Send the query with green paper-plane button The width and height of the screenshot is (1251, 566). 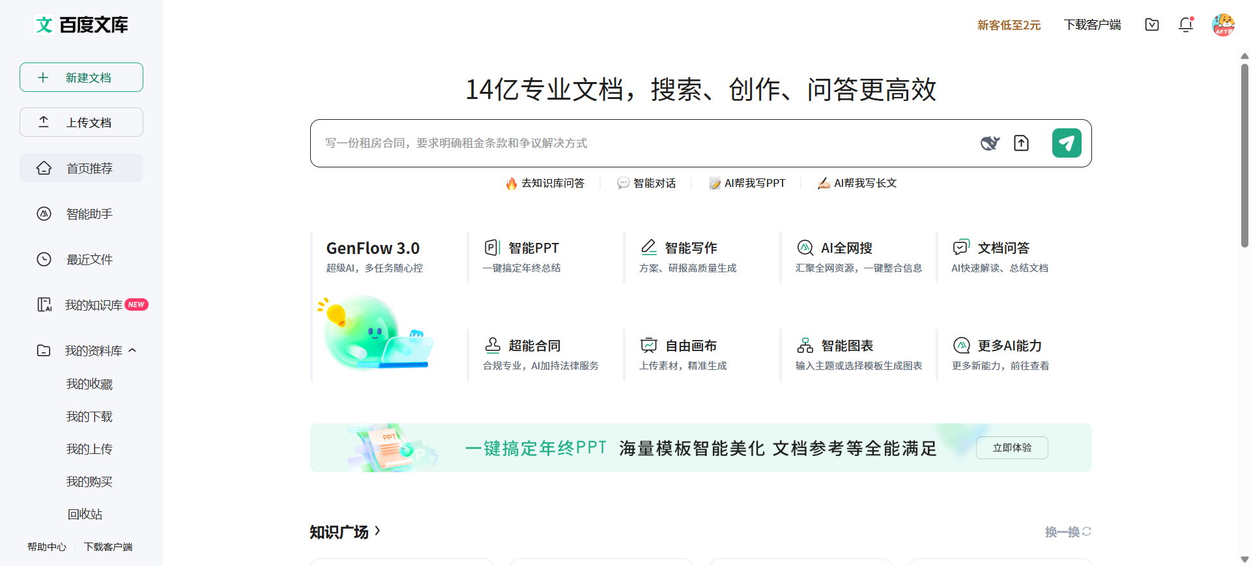tap(1067, 143)
